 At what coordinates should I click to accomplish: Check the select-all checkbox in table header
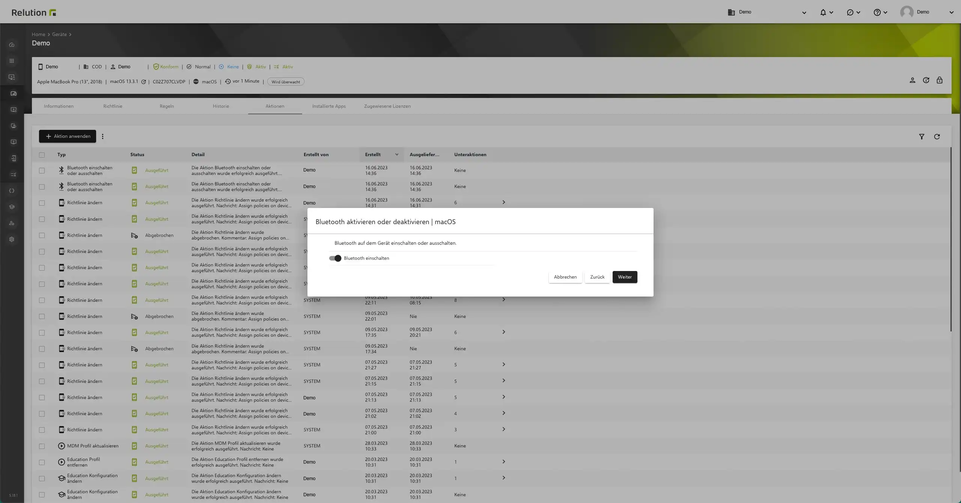tap(42, 155)
